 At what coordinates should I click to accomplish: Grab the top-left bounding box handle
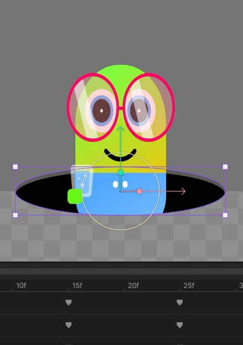15,167
